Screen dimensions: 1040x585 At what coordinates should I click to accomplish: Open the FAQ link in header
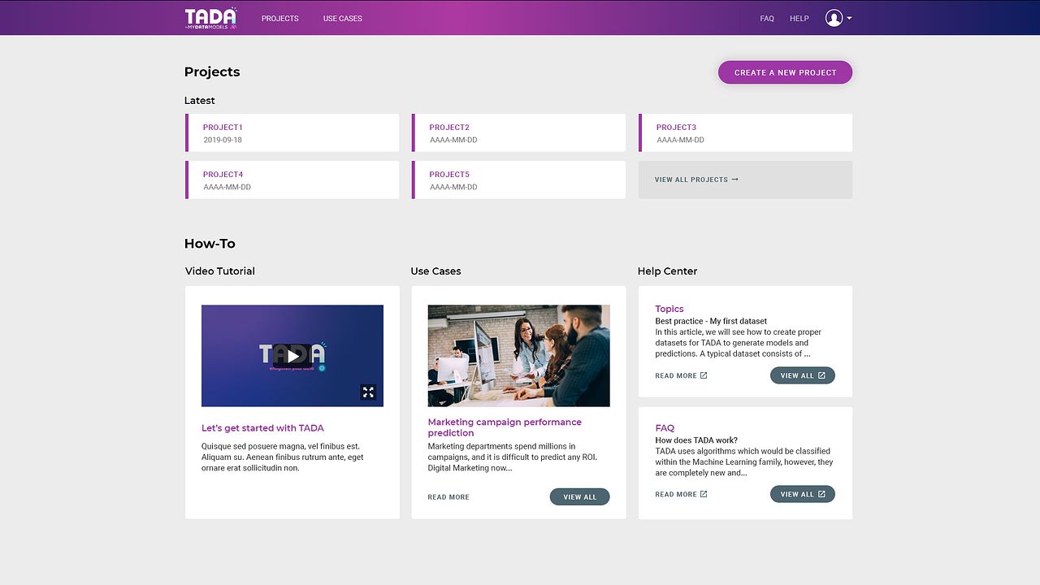[766, 19]
